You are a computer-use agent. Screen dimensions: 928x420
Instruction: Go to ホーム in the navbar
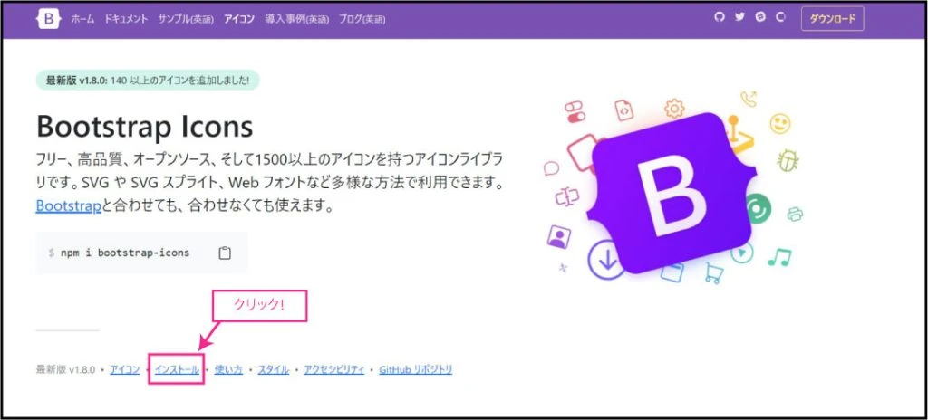[x=82, y=20]
